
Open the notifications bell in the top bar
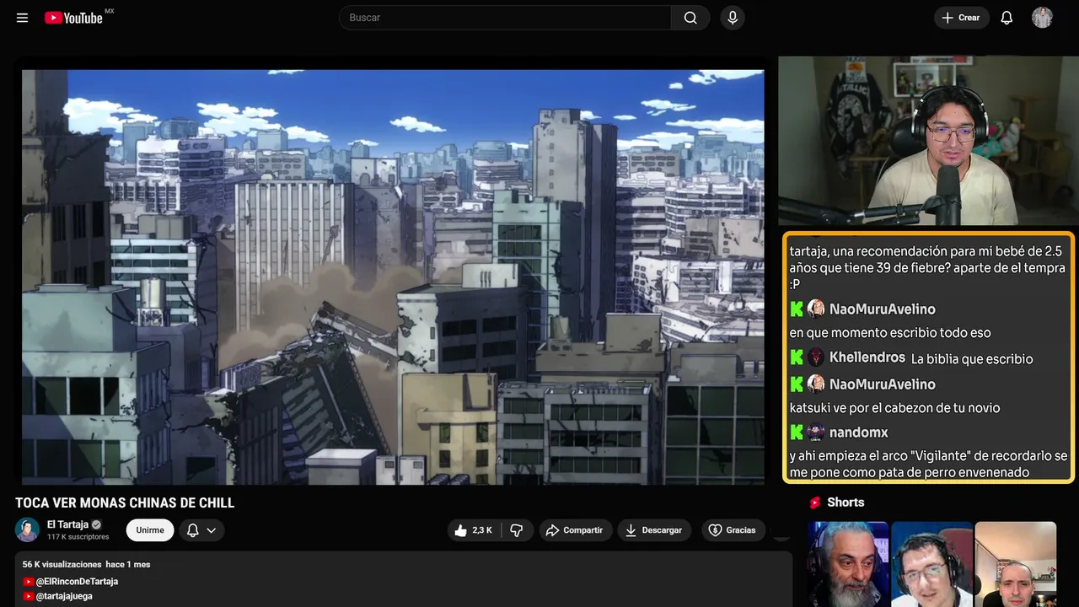coord(1007,18)
